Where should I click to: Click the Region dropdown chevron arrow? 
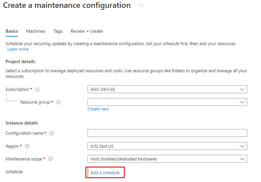pyautogui.click(x=242, y=146)
